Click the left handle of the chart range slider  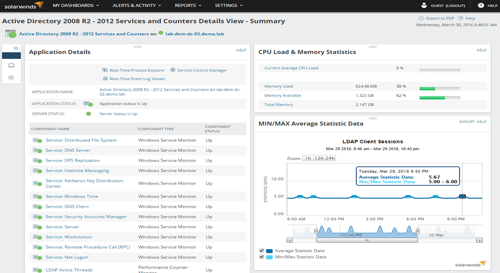pos(316,231)
